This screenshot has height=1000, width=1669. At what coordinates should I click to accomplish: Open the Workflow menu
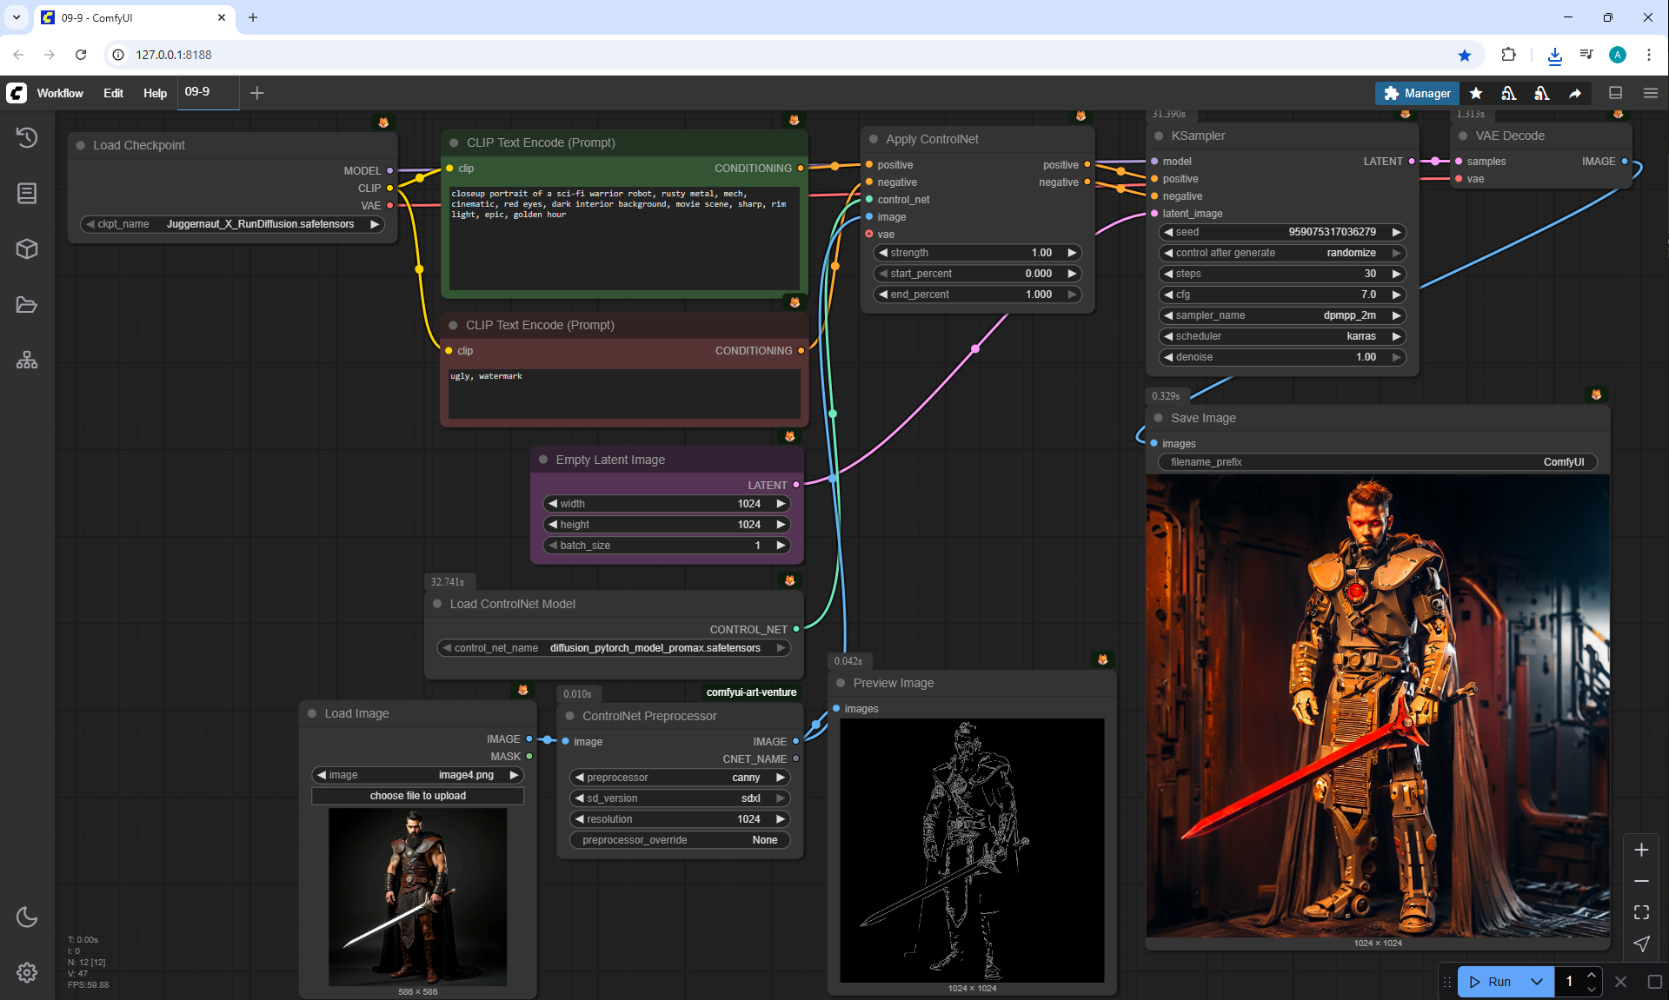pos(60,93)
